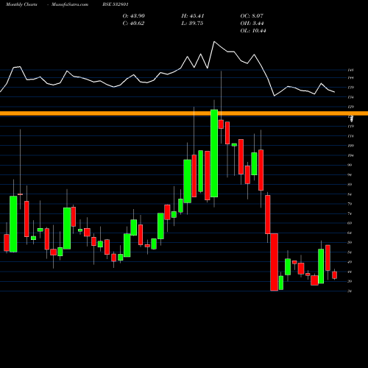Click the 114 price axis label
Viewport: 368px width, 368px height.
(x=350, y=136)
